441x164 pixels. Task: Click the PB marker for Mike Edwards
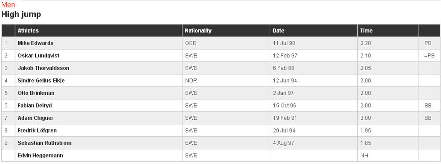(428, 43)
